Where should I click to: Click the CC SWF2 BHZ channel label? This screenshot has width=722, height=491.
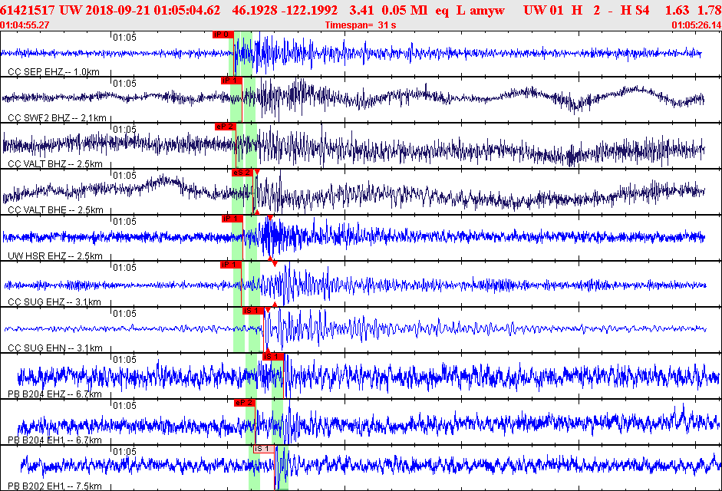[57, 118]
